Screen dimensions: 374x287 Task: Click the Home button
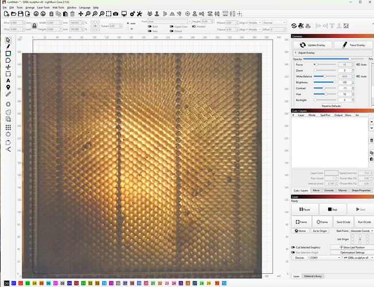(301, 231)
